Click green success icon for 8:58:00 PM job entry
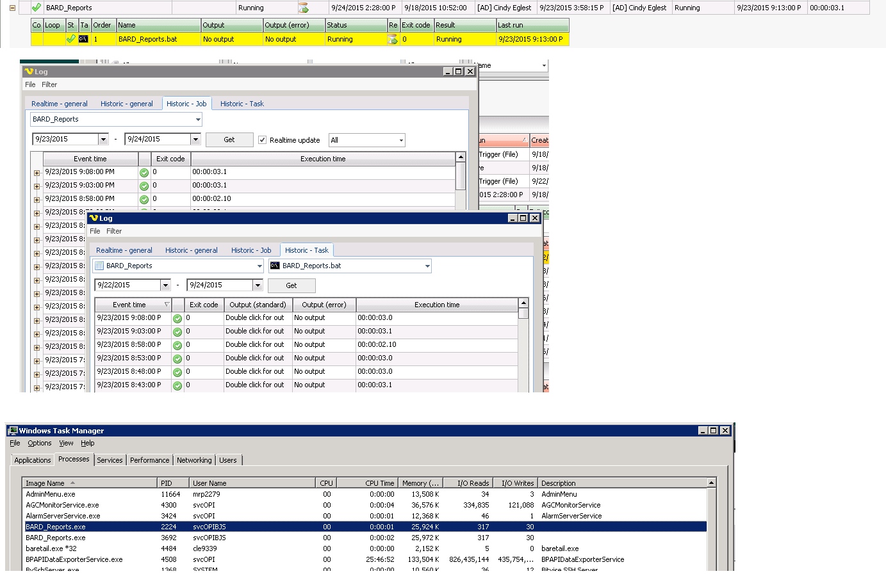 pos(144,199)
